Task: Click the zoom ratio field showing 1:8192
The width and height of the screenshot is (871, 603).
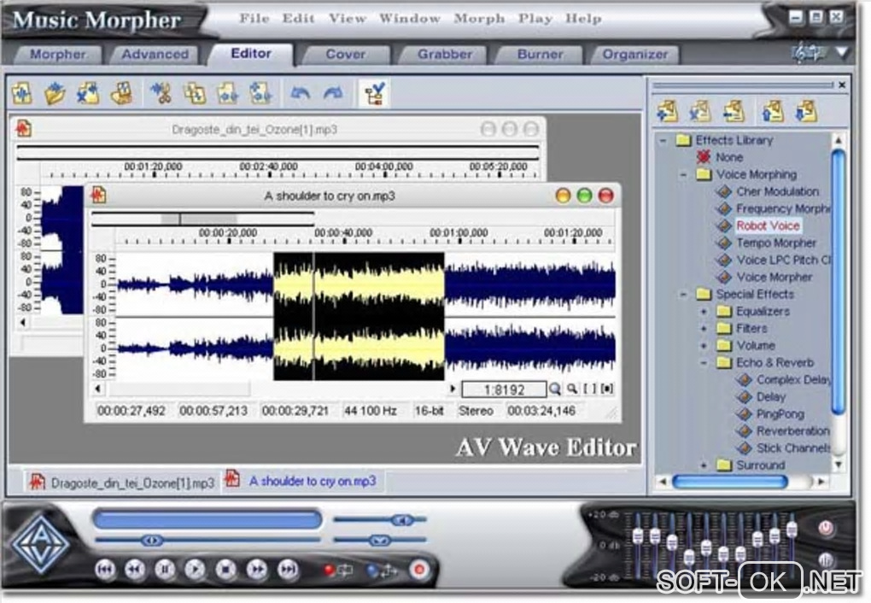Action: [504, 389]
